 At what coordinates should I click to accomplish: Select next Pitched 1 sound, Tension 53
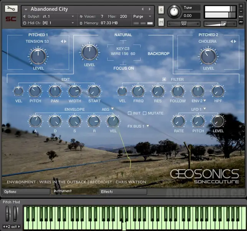(x=65, y=41)
